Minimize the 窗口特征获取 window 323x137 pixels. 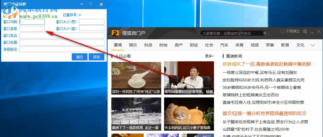[x=82, y=4]
